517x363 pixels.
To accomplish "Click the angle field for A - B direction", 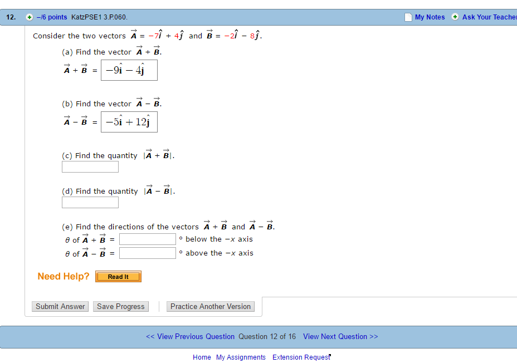I will pyautogui.click(x=147, y=252).
